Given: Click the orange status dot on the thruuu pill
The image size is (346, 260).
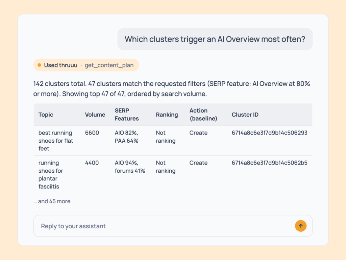Looking at the screenshot, I should tap(39, 65).
